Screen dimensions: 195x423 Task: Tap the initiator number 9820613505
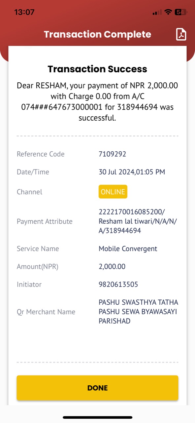tap(118, 285)
